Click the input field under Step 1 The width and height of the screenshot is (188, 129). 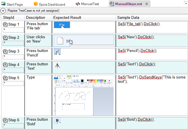click(x=13, y=30)
